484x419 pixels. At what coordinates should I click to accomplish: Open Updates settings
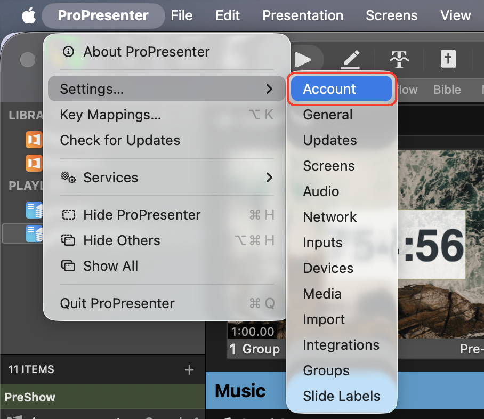pos(341,140)
